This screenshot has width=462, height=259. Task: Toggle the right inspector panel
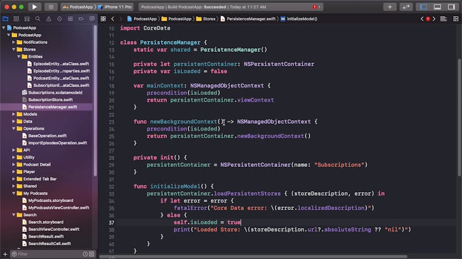pyautogui.click(x=450, y=7)
